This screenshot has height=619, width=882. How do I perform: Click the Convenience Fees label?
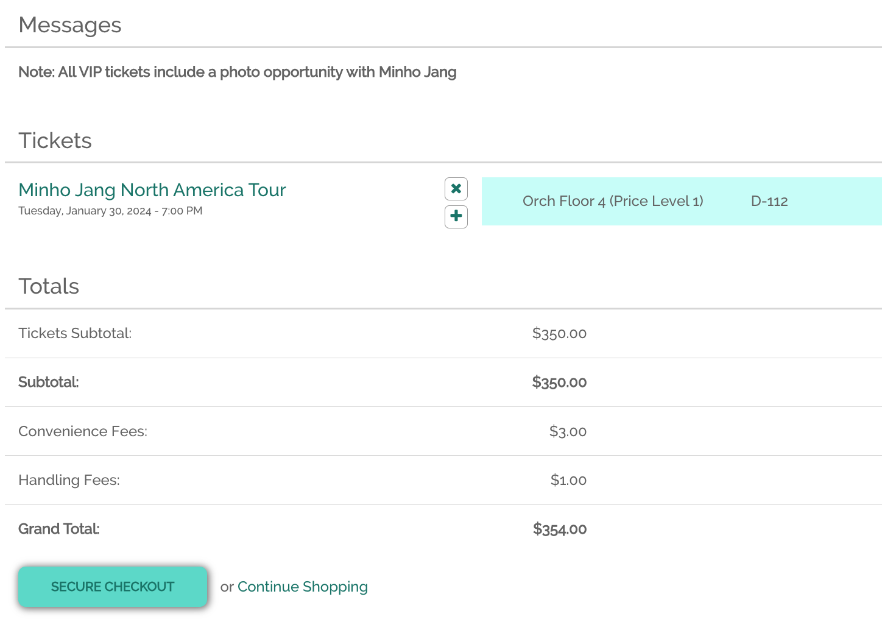[x=83, y=431]
